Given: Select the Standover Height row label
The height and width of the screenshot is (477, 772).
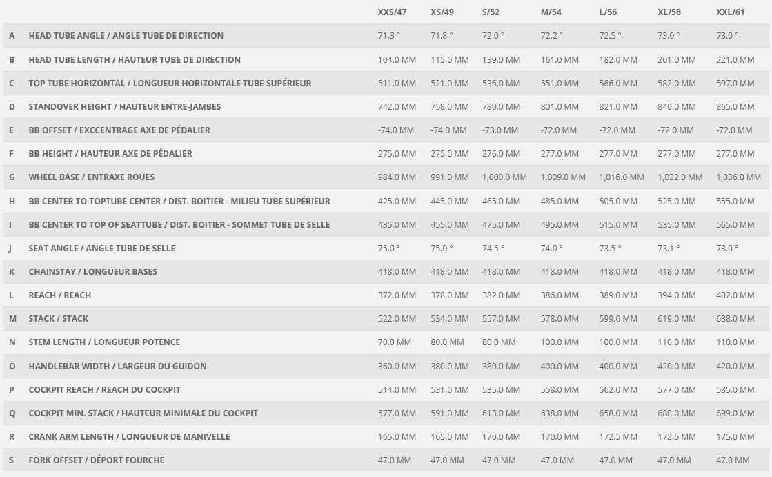Looking at the screenshot, I should tap(125, 106).
